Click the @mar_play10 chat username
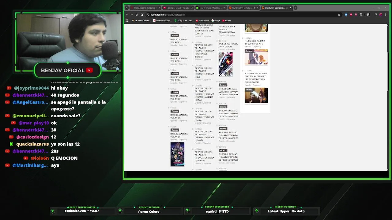This screenshot has height=220, width=392. [34, 123]
